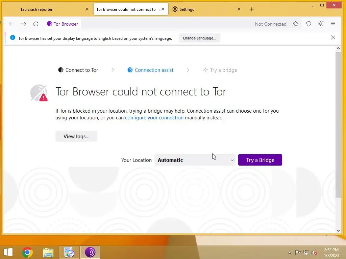The width and height of the screenshot is (346, 259).
Task: Dismiss the language notification bar
Action: click(x=333, y=38)
